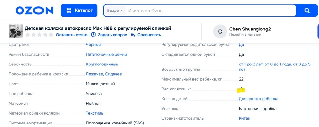Click Поглощение колебаний (SAS) value
319x127 pixels.
pyautogui.click(x=115, y=123)
